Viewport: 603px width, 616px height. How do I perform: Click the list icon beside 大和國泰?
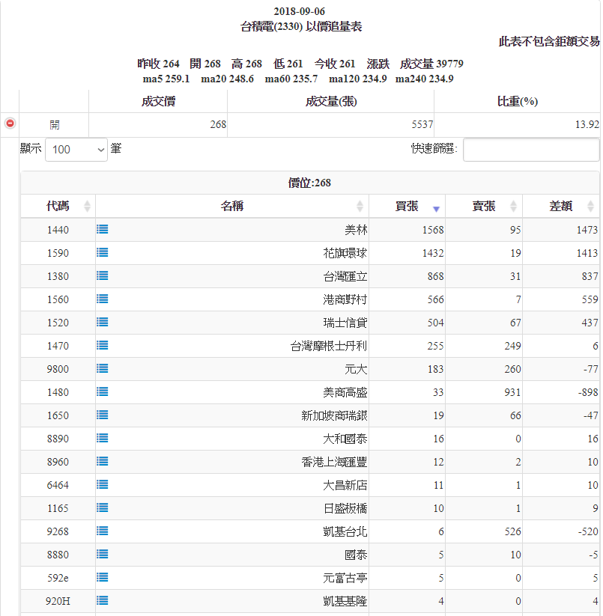(x=103, y=438)
